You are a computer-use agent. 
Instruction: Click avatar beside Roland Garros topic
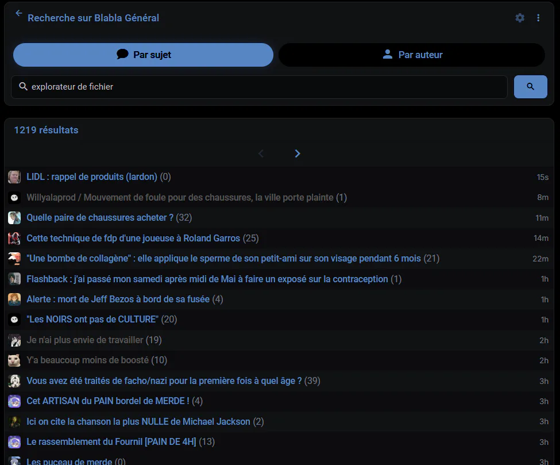pos(14,238)
